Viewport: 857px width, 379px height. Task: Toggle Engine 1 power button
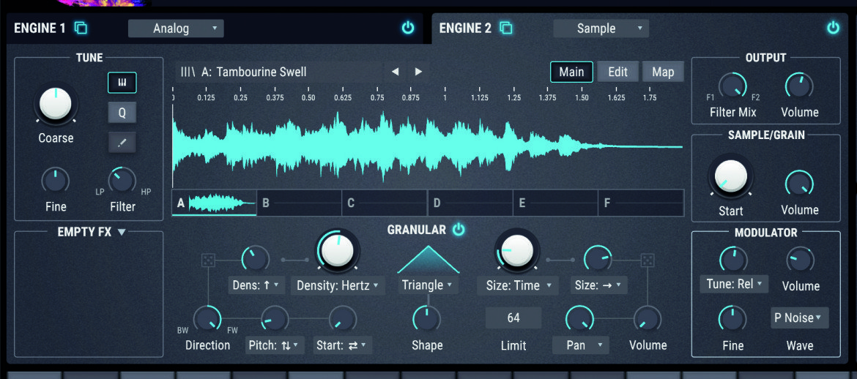tap(408, 28)
